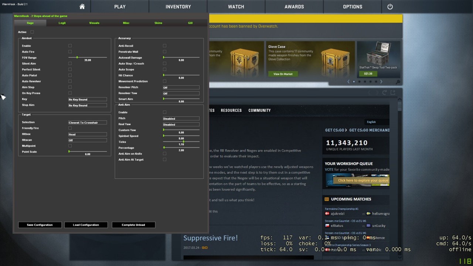473x266 pixels.
Task: Toggle Auto Fire checkbox
Action: (x=70, y=52)
